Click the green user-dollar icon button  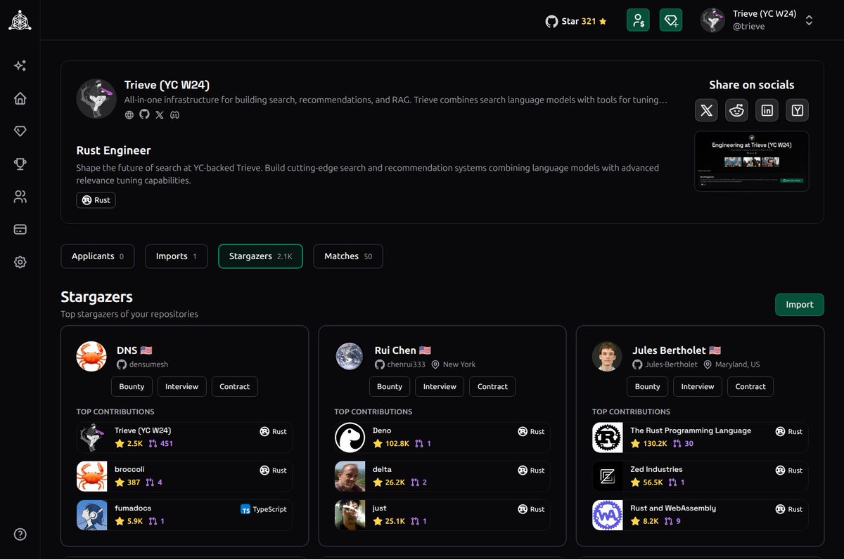(638, 20)
